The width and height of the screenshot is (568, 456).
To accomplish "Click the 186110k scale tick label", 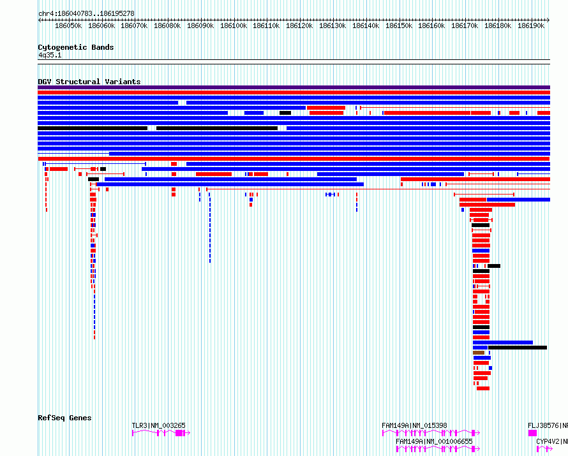I will pos(266,26).
